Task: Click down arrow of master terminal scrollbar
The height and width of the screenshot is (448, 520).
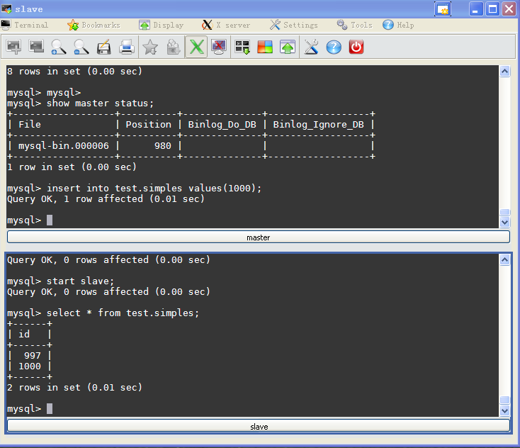Action: 504,223
